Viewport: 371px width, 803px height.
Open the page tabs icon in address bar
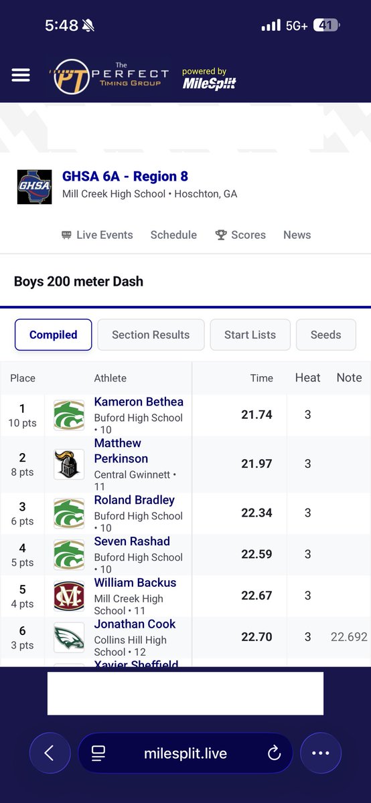click(x=98, y=753)
